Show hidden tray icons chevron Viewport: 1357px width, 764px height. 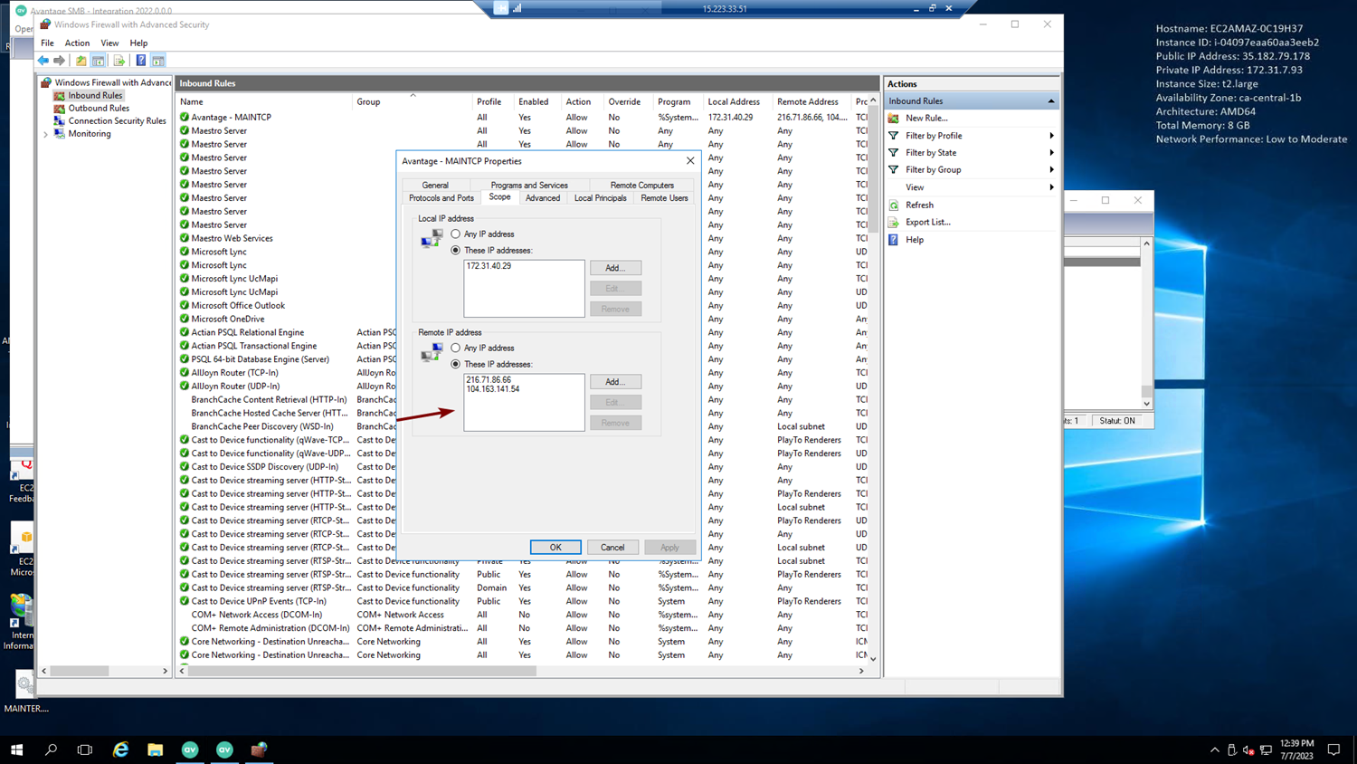click(1214, 750)
